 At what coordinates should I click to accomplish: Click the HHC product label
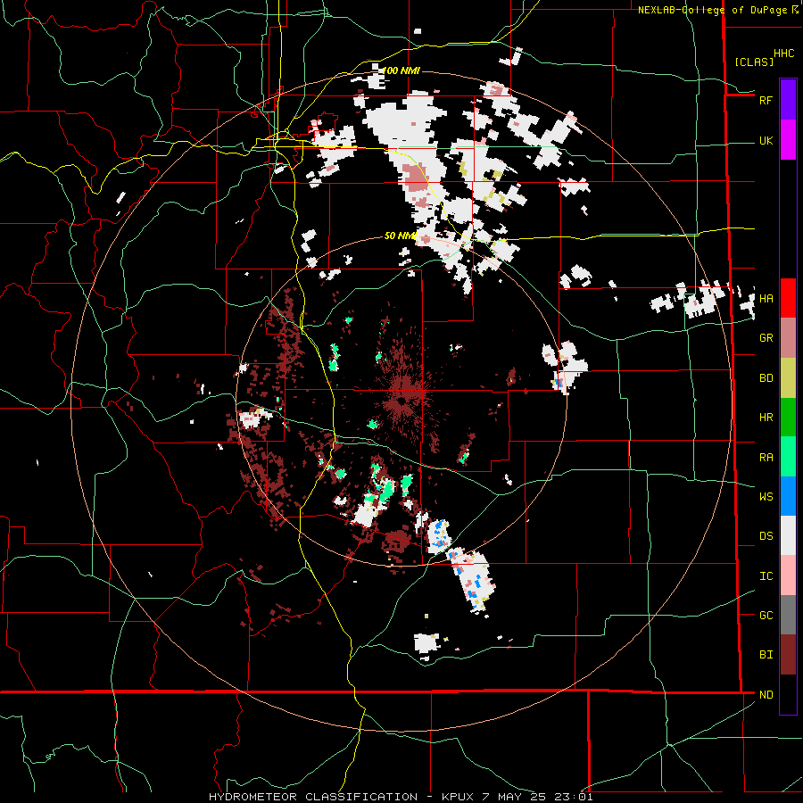coord(784,54)
